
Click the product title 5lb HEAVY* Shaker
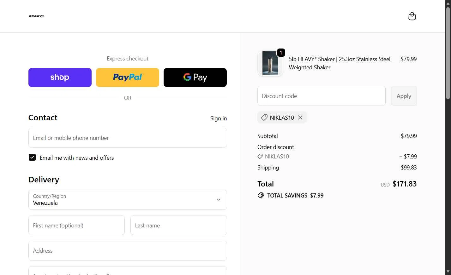point(340,63)
